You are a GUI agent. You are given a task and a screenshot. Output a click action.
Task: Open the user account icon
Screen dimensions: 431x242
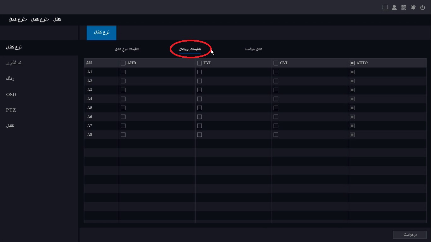coord(394,8)
